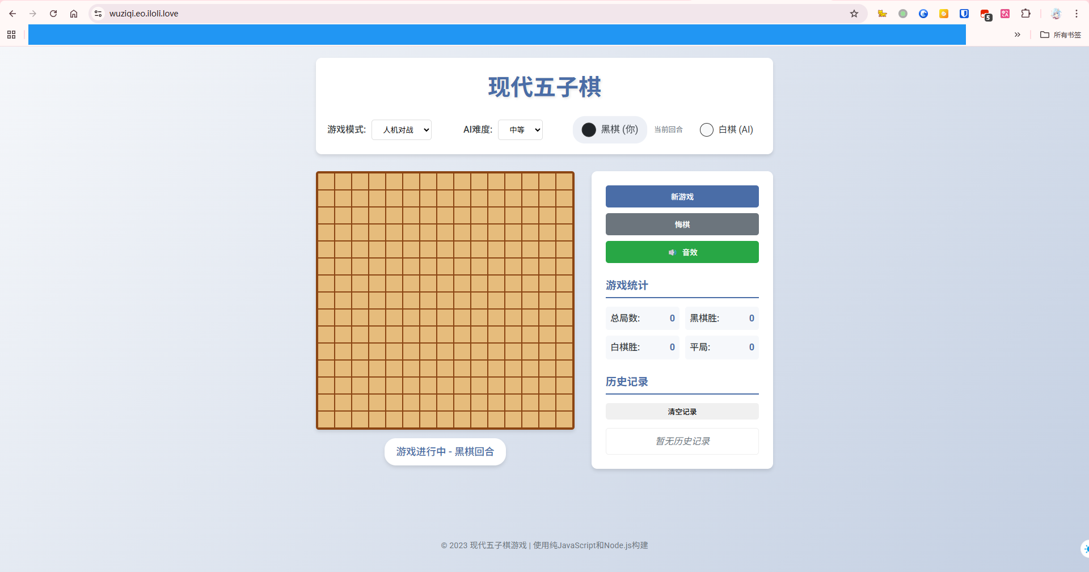Viewport: 1089px width, 572px height.
Task: Click the yellow pixel cat extension icon
Action: pos(882,14)
